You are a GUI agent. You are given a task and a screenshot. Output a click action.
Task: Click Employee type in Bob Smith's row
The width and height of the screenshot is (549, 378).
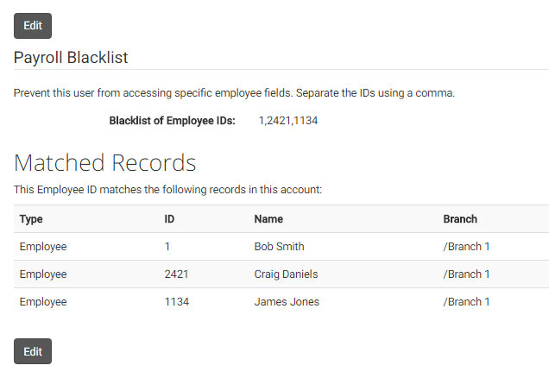[x=43, y=247]
